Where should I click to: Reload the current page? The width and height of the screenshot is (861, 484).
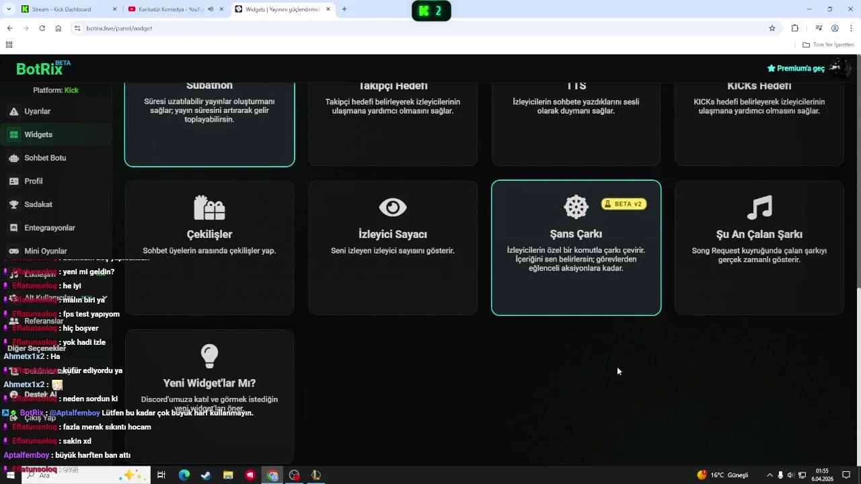tap(42, 28)
